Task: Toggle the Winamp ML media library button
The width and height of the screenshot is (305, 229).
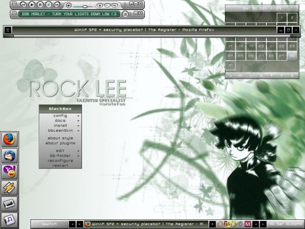Action: (x=114, y=6)
